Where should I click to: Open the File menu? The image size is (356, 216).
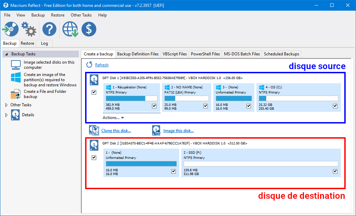pyautogui.click(x=7, y=15)
